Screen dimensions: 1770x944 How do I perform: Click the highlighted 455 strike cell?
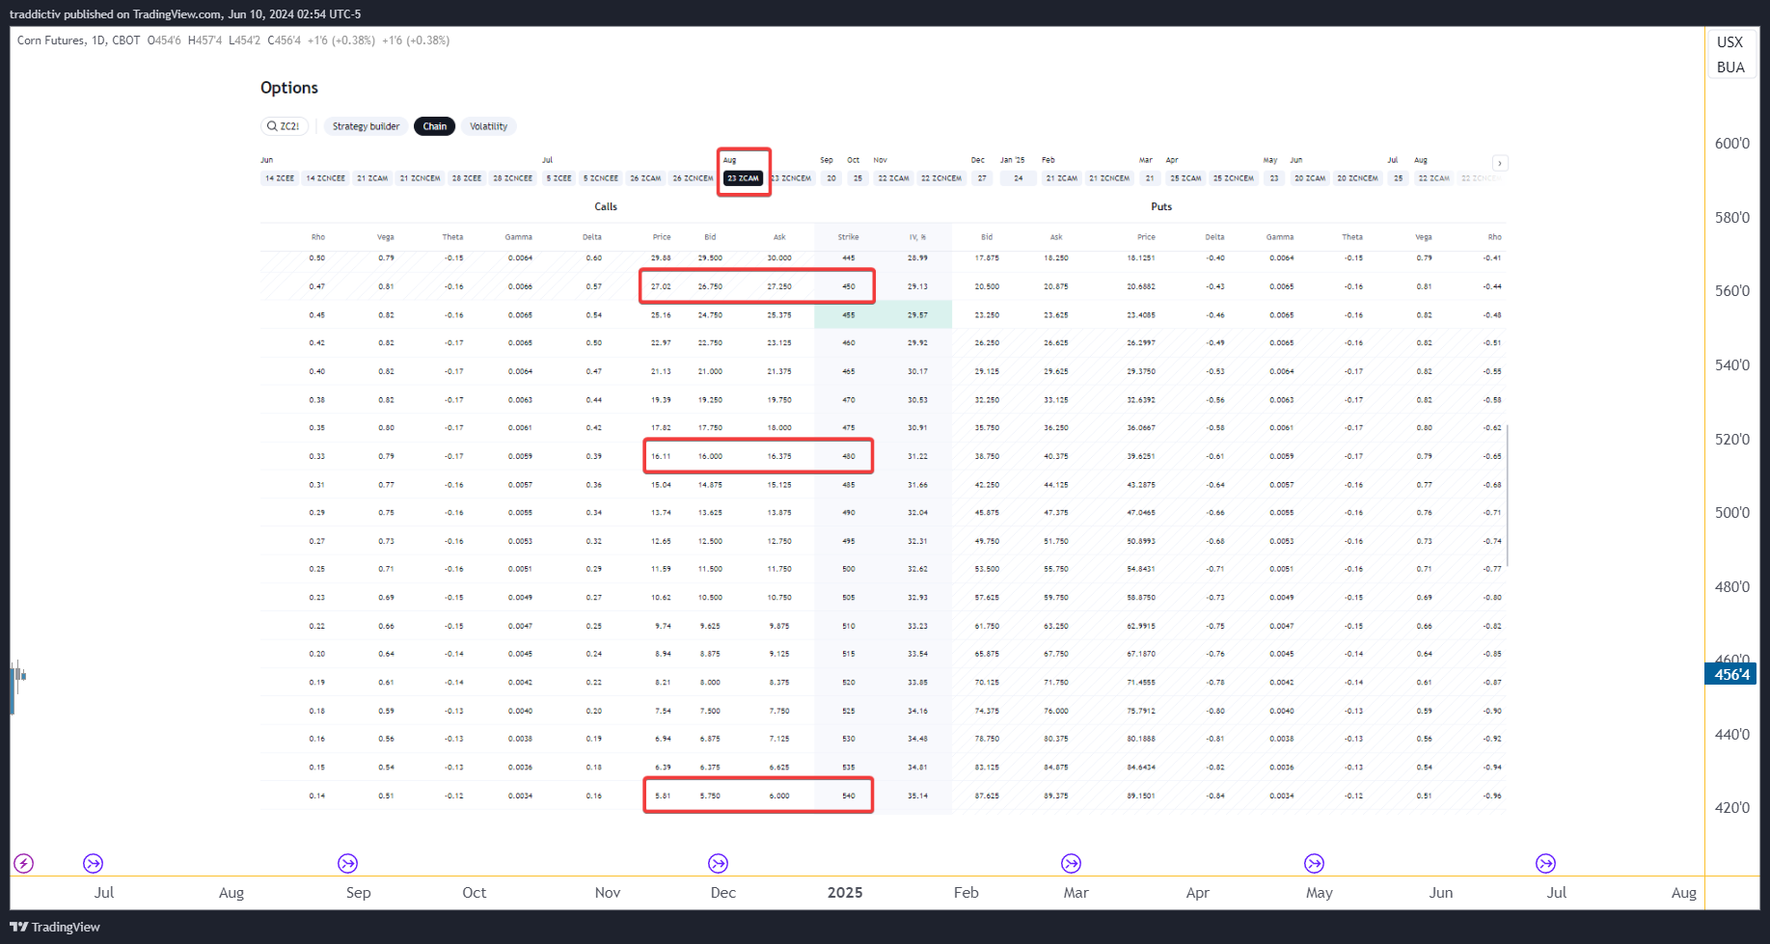pos(848,315)
